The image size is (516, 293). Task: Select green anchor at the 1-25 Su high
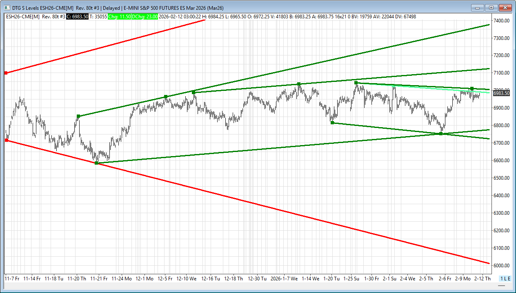pos(356,83)
